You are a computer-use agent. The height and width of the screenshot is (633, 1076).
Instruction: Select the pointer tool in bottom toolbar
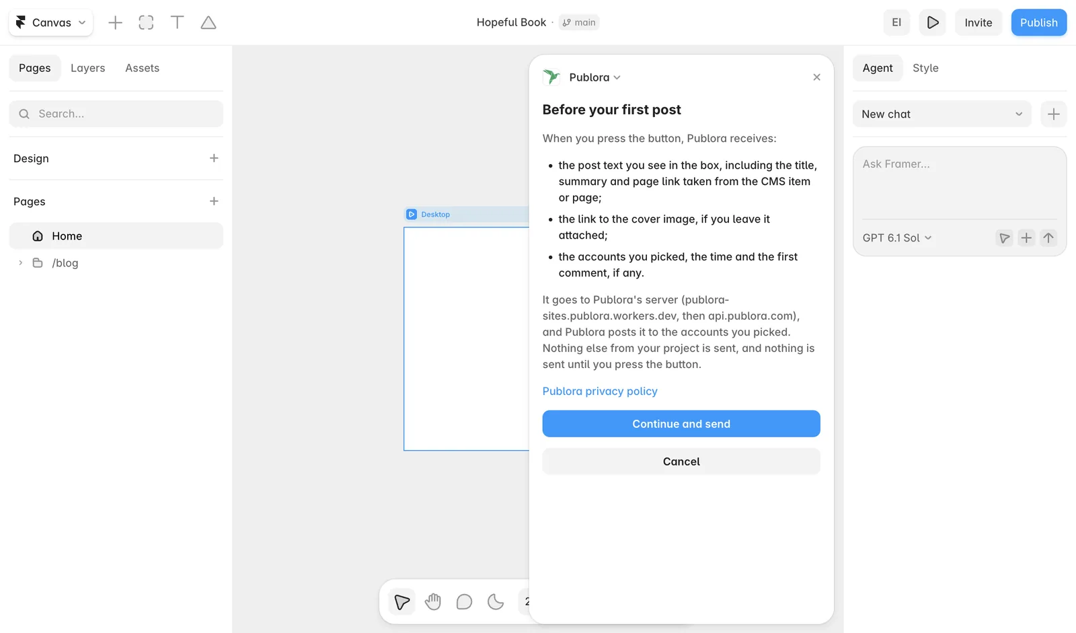[402, 601]
